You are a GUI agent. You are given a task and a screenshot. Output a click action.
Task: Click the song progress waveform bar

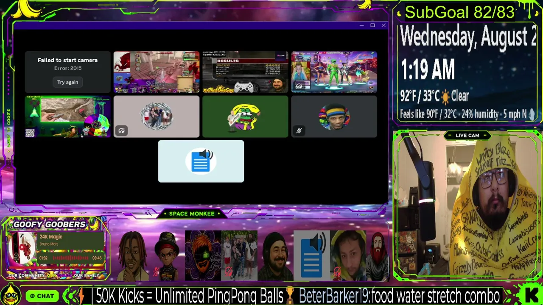tap(70, 258)
